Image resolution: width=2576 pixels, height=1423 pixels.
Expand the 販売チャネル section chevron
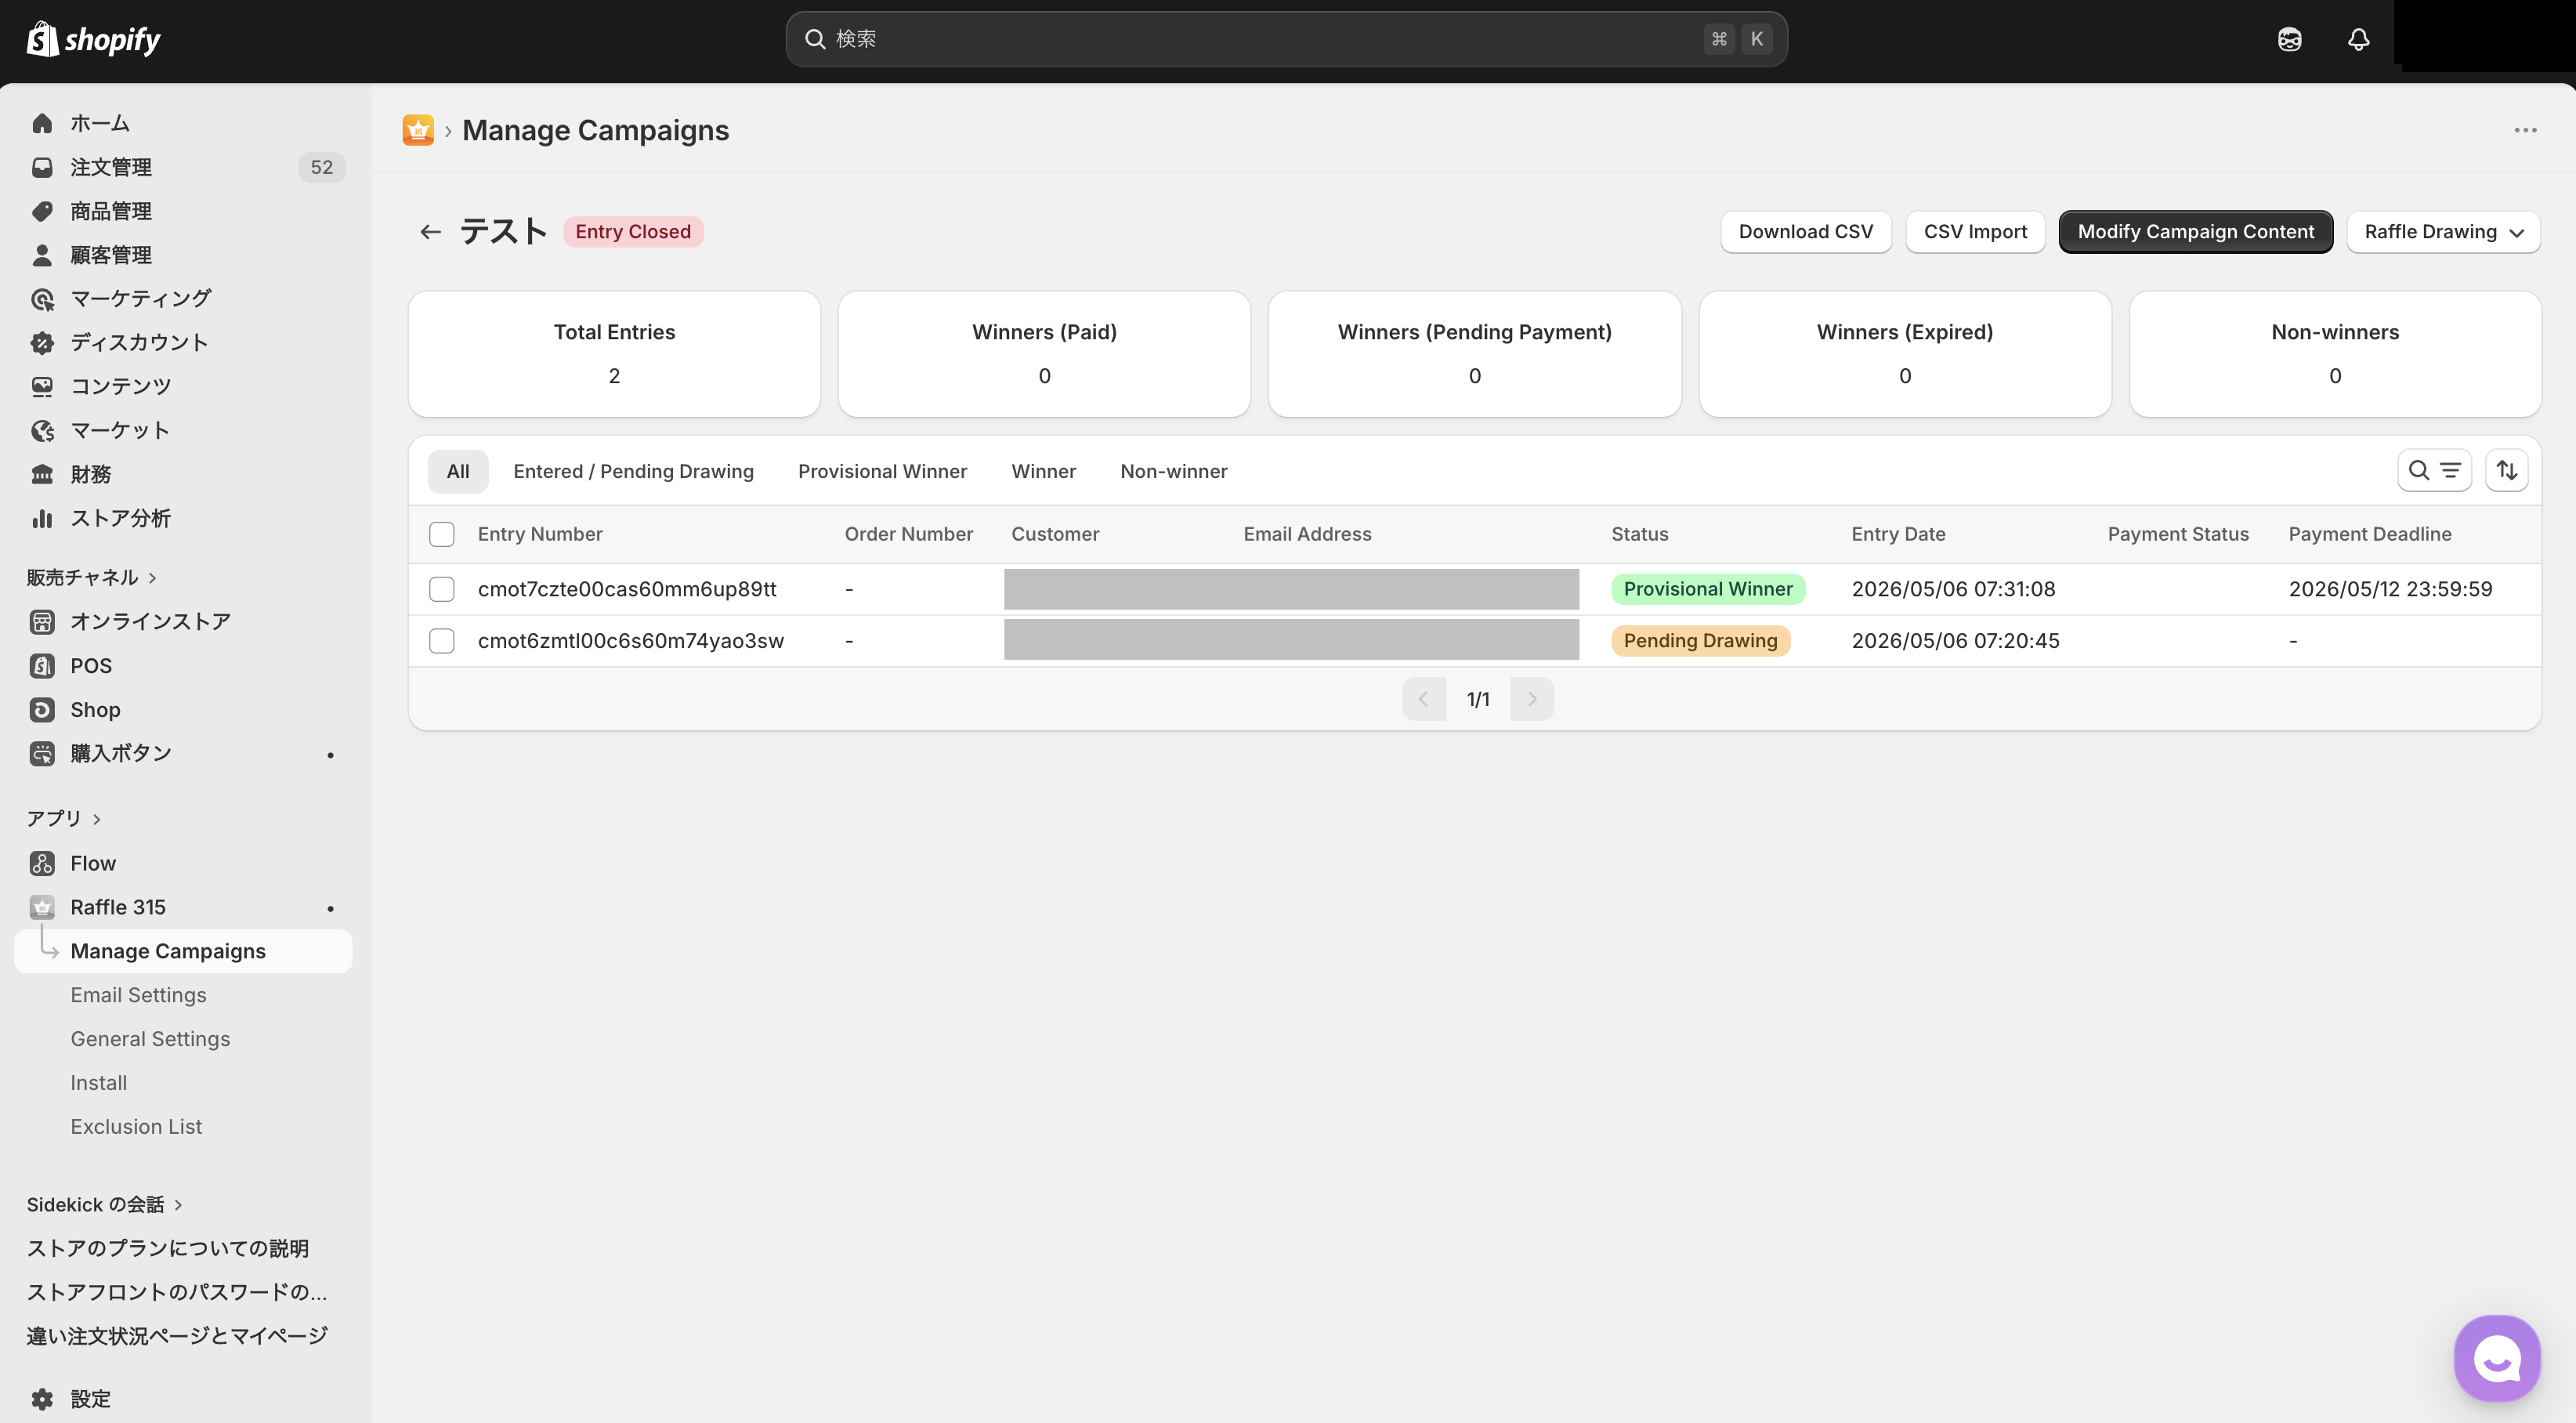pos(152,578)
